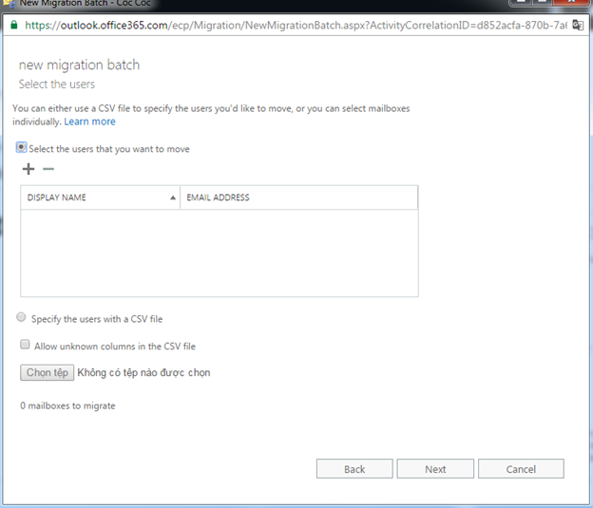Click inside the empty users list area
593x508 pixels.
click(219, 252)
